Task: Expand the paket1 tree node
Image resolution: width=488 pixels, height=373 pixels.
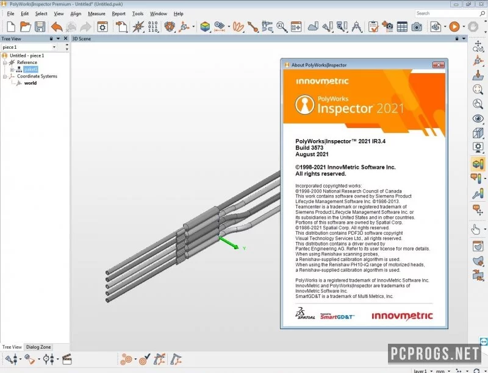Action: 12,69
